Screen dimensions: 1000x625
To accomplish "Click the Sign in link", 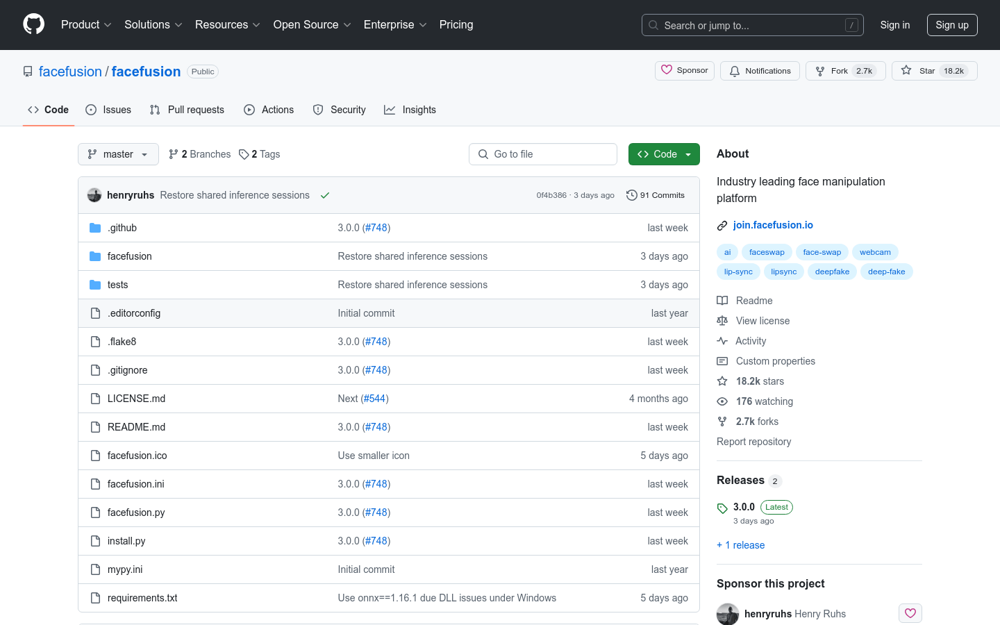I will click(895, 25).
